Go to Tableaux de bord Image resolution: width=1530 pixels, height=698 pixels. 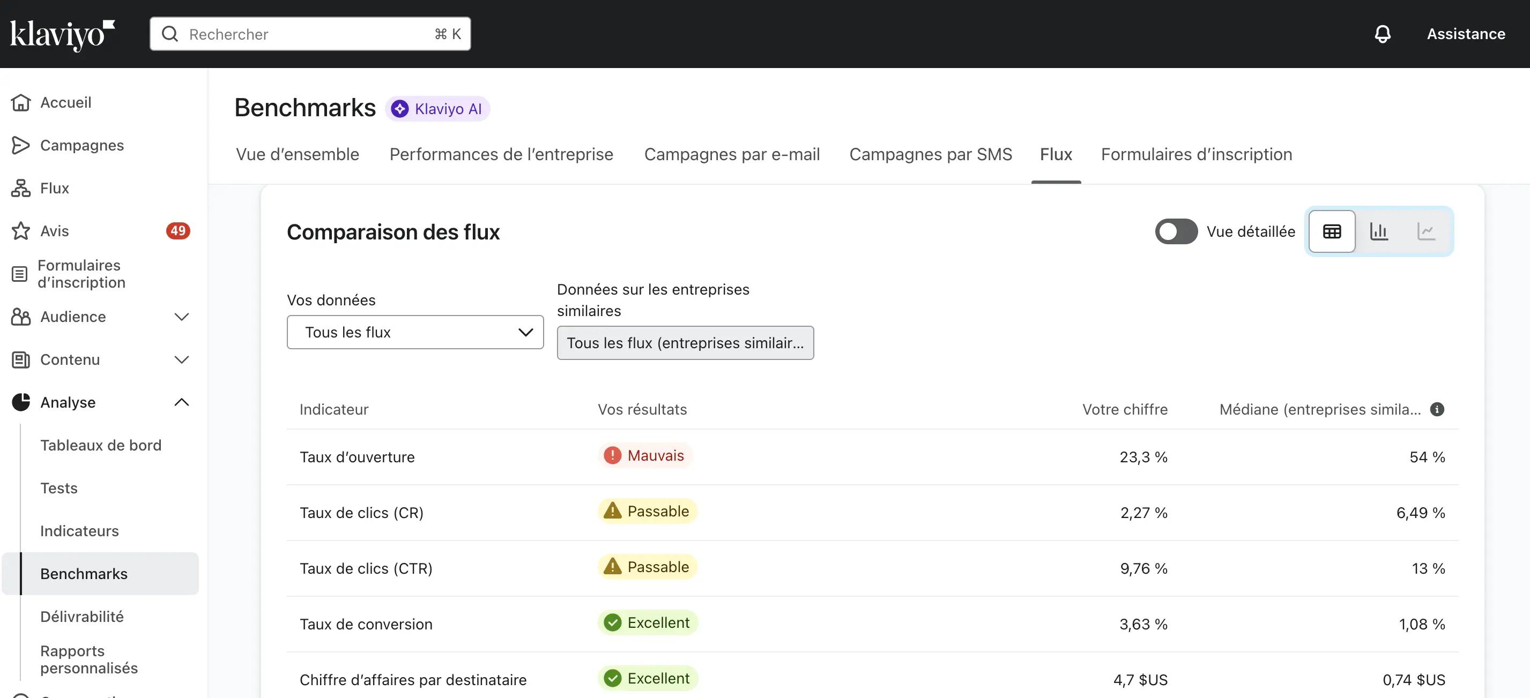[101, 445]
